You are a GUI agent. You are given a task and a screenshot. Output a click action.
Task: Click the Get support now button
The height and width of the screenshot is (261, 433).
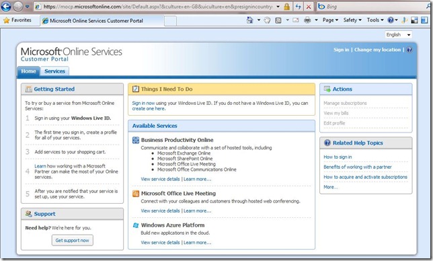(x=73, y=240)
